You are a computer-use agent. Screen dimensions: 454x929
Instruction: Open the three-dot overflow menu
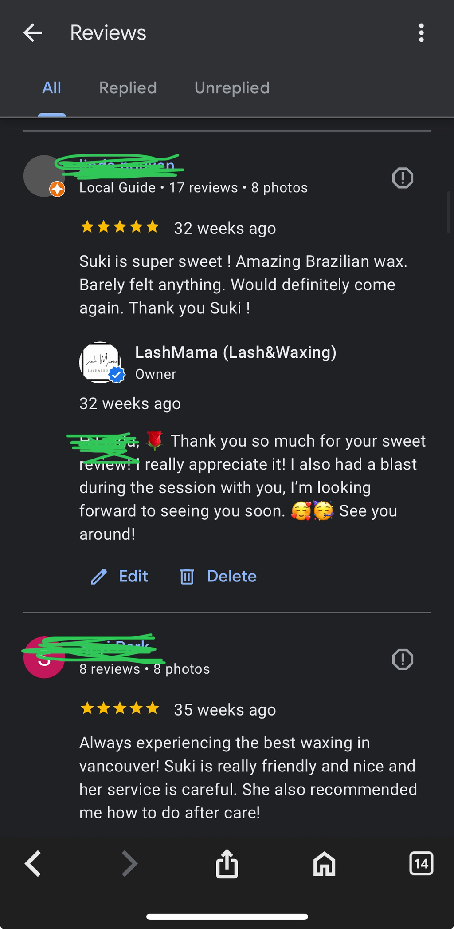(421, 33)
